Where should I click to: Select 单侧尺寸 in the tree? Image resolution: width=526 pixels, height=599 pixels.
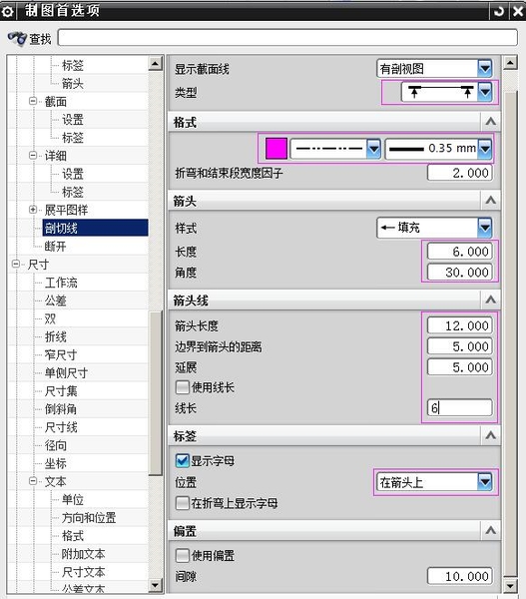point(66,372)
